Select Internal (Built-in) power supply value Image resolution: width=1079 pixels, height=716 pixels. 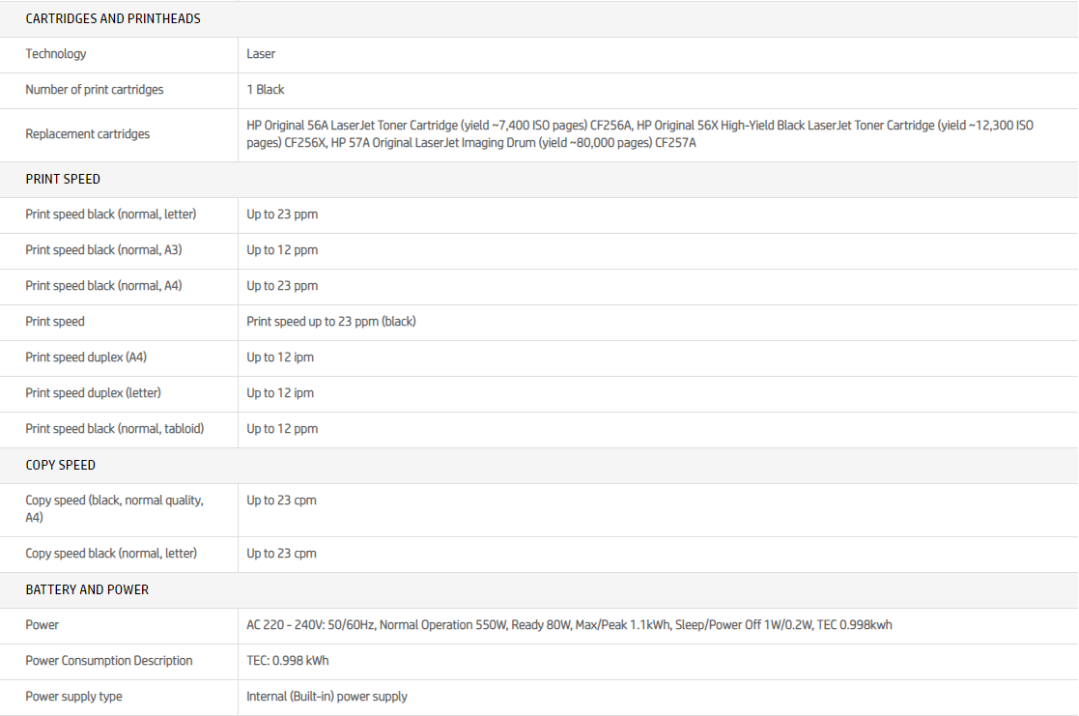coord(327,697)
